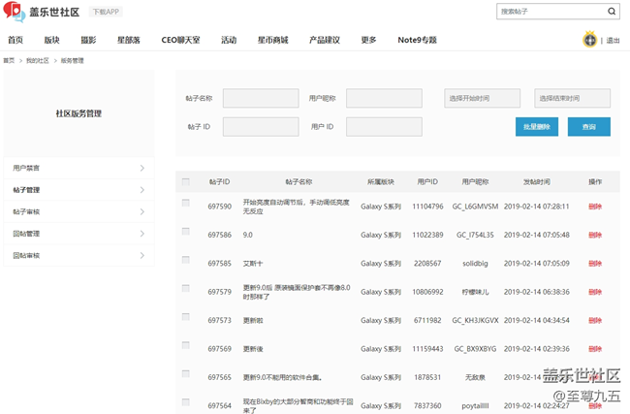Go to CEO聊天室 in navigation bar
630x414 pixels.
point(180,40)
